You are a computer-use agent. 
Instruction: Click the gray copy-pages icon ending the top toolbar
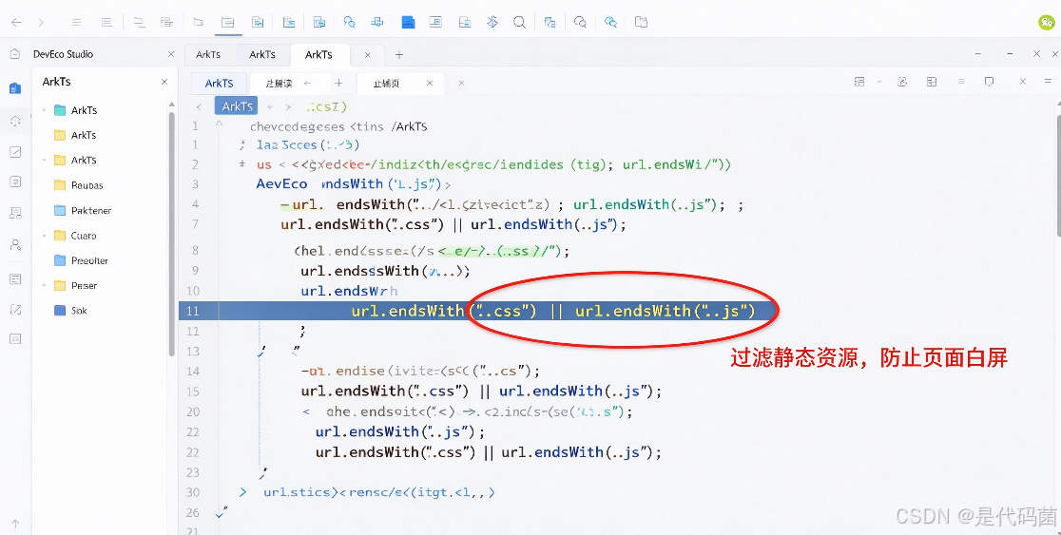point(641,22)
